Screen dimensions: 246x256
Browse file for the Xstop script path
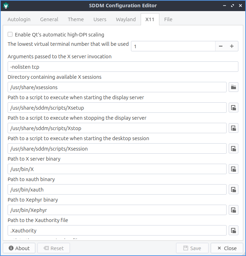click(x=234, y=128)
